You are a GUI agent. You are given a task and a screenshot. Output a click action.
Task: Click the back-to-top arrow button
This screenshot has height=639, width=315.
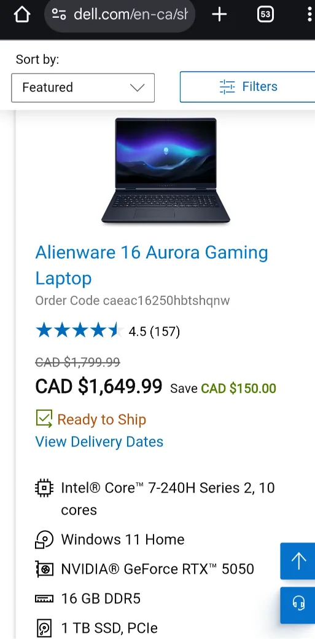coord(298,561)
